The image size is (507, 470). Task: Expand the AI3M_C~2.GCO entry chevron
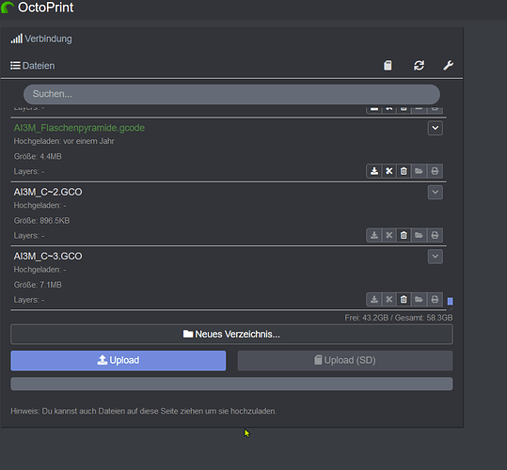point(436,192)
